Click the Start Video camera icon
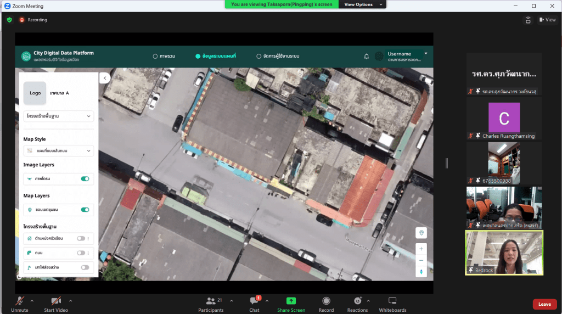The width and height of the screenshot is (562, 314). click(x=56, y=301)
